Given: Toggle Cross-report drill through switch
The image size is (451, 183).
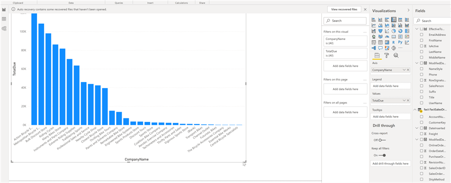Looking at the screenshot, I should pyautogui.click(x=382, y=140).
